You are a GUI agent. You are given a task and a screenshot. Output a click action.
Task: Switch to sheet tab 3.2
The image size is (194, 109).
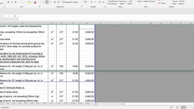(x=2, y=104)
